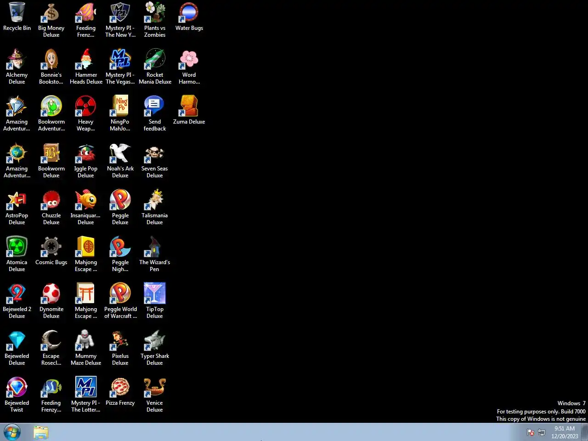
Task: Click the Pizza Frenzy icon
Action: [120, 387]
